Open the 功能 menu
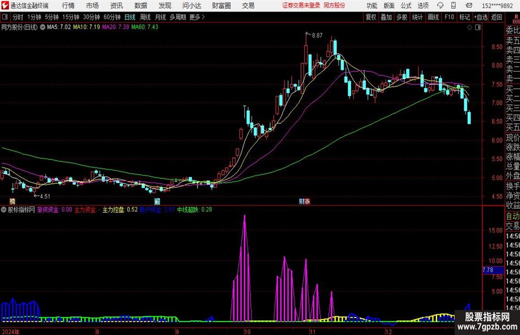 pyautogui.click(x=372, y=6)
